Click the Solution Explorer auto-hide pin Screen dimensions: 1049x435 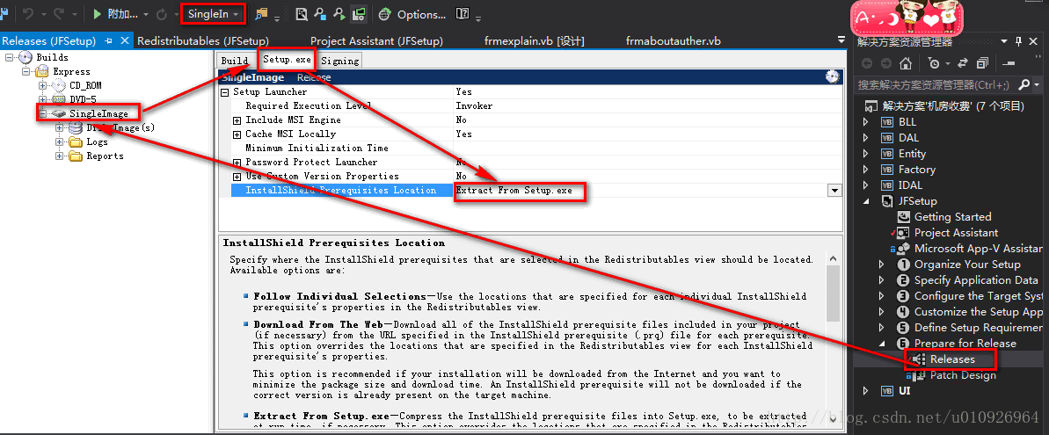coord(1020,42)
